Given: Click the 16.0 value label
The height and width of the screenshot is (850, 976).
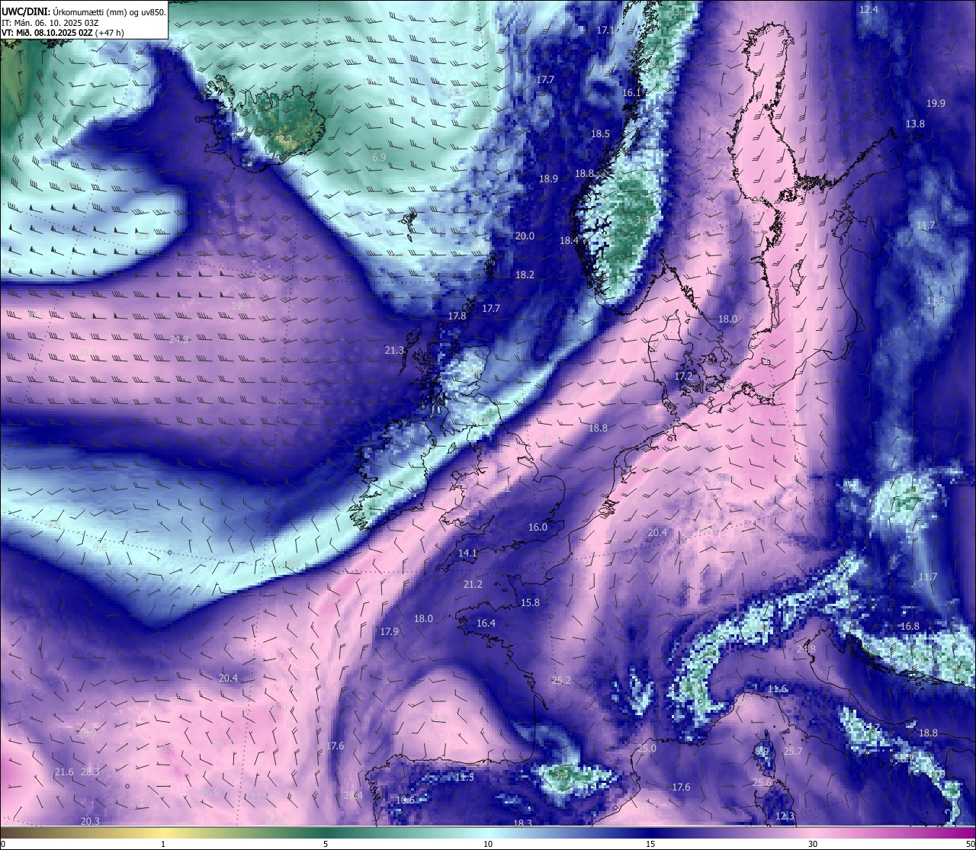Looking at the screenshot, I should click(x=538, y=528).
